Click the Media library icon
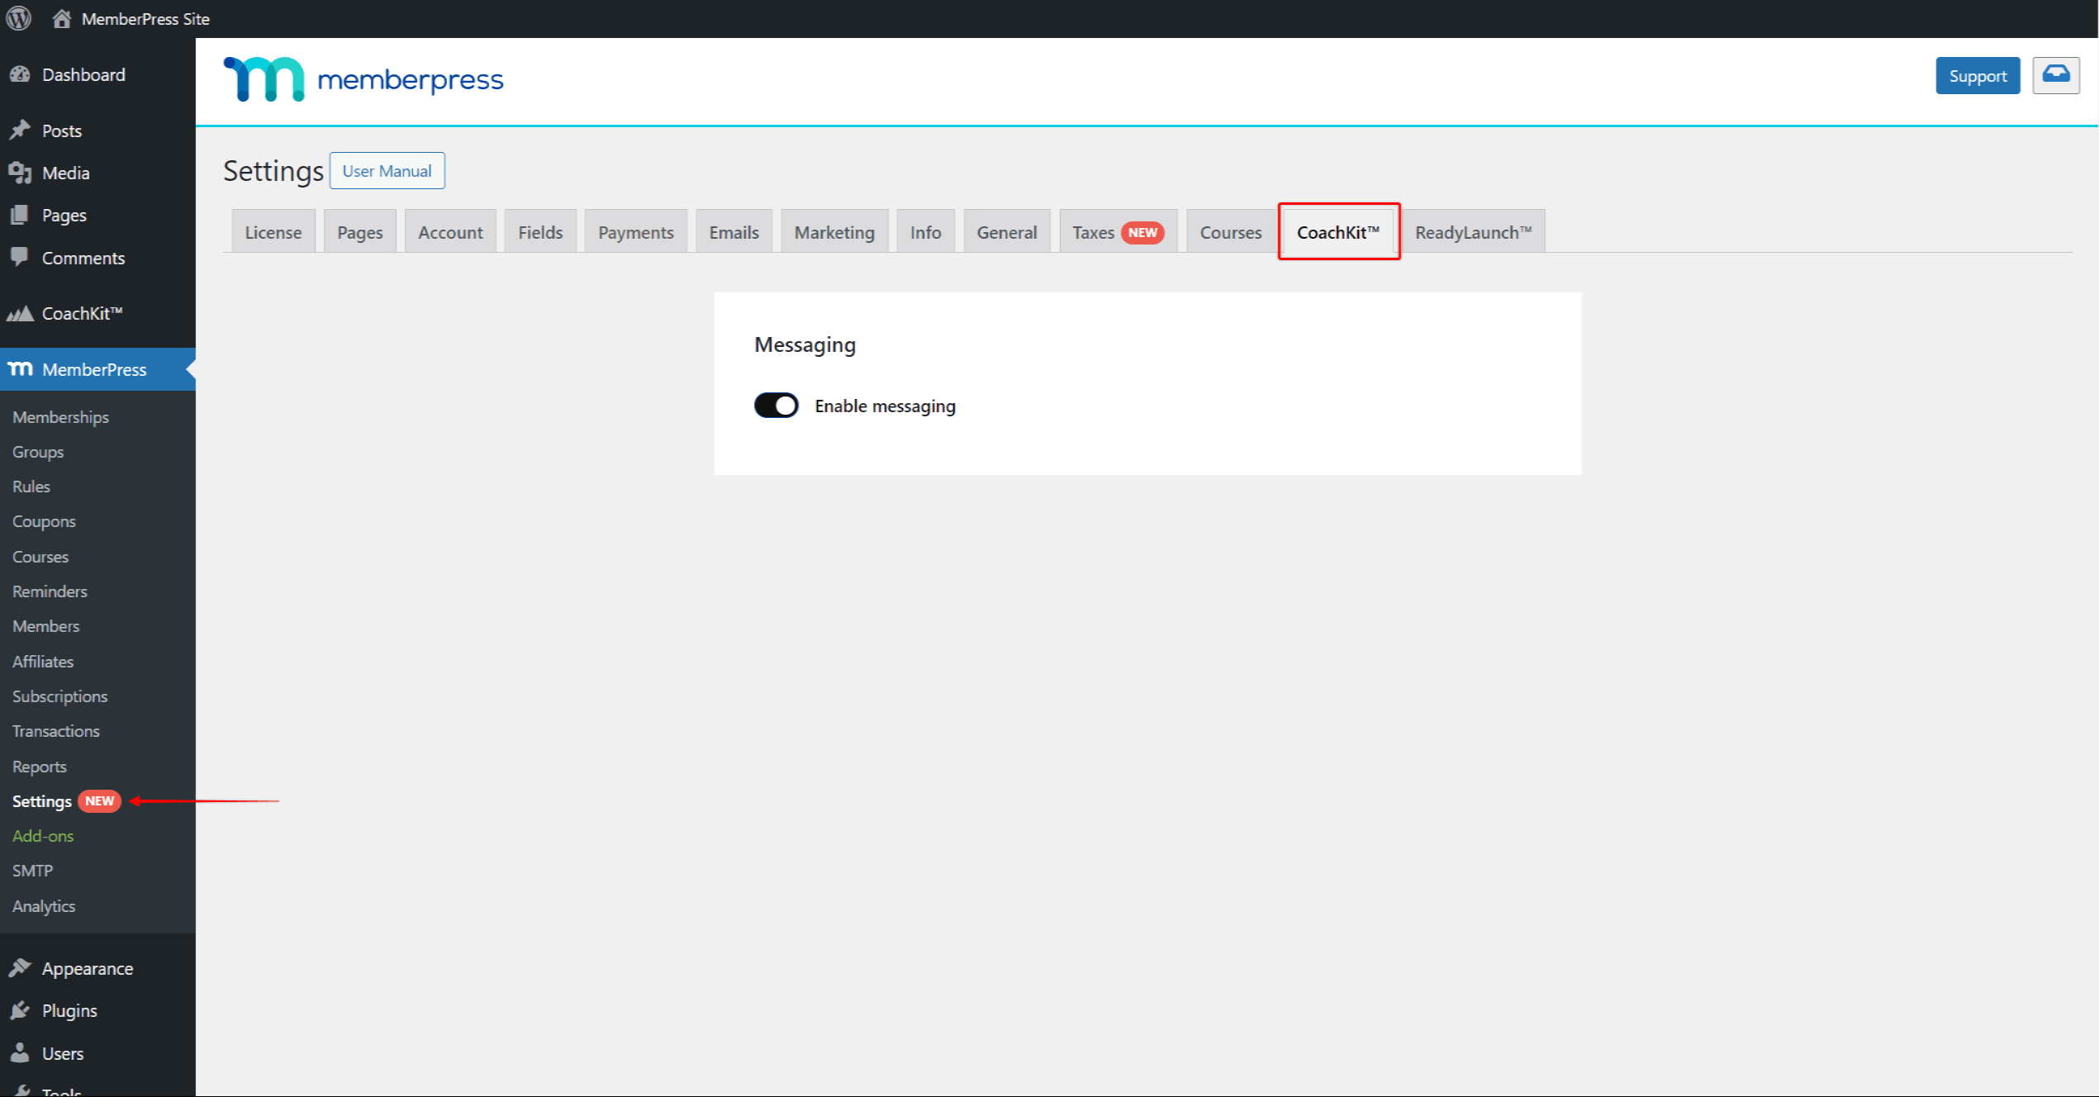The image size is (2099, 1097). (x=20, y=173)
